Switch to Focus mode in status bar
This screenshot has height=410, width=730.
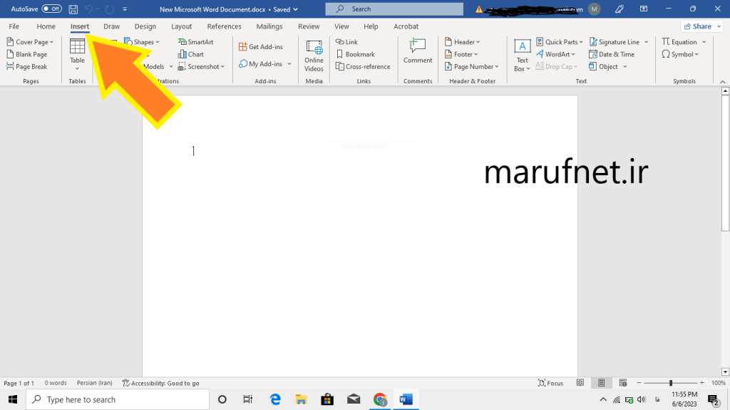[x=550, y=383]
